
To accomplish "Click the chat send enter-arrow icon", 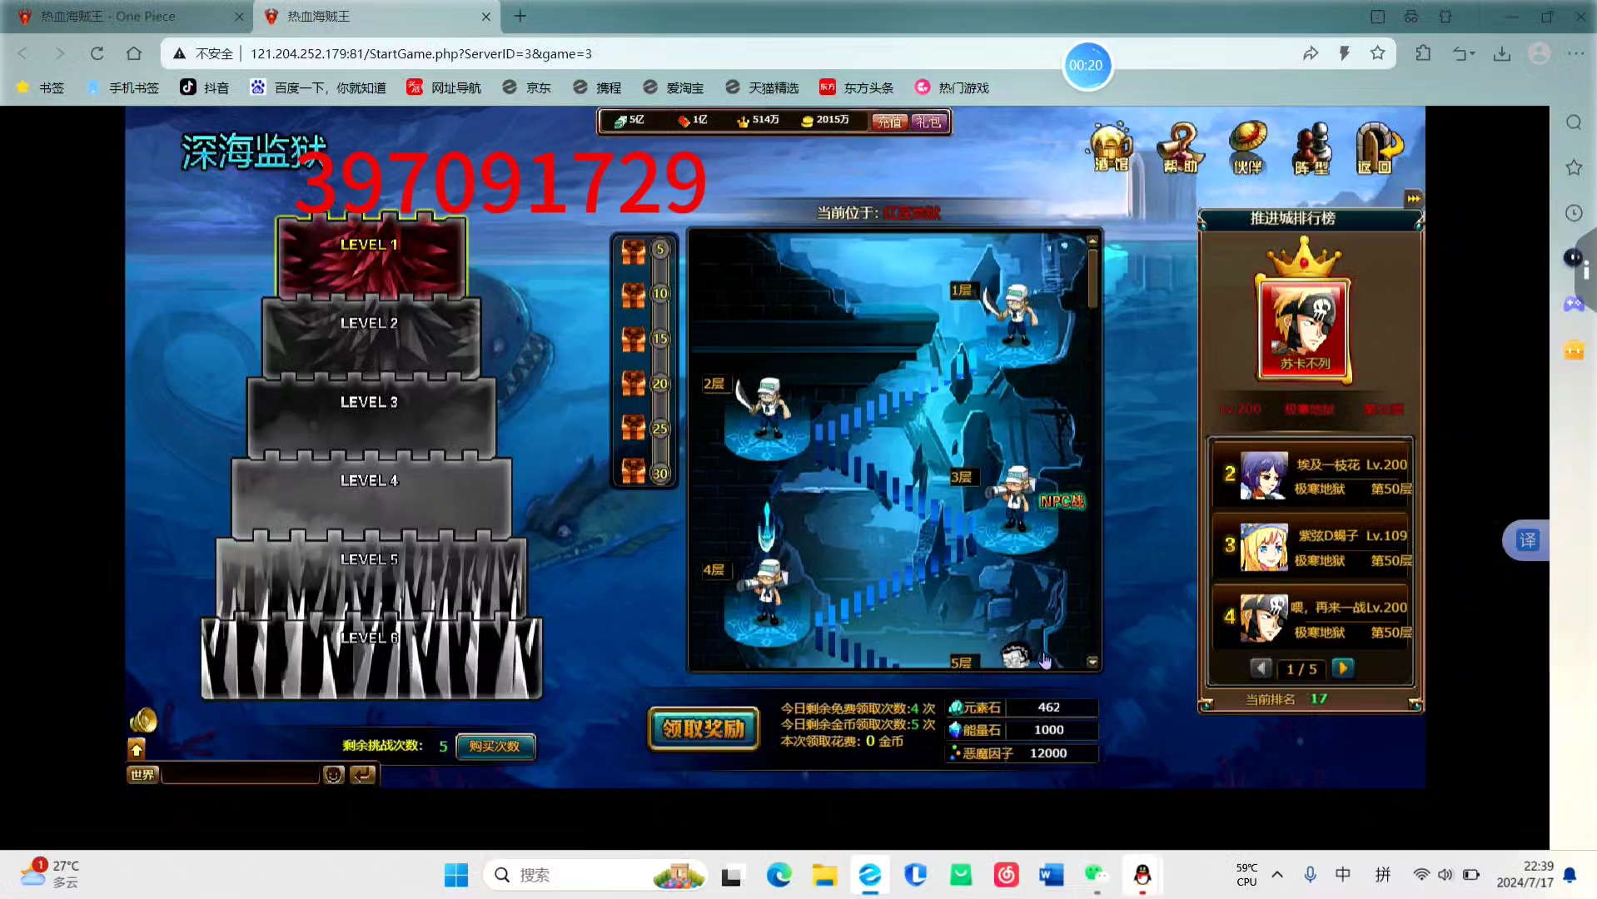I will 362,775.
